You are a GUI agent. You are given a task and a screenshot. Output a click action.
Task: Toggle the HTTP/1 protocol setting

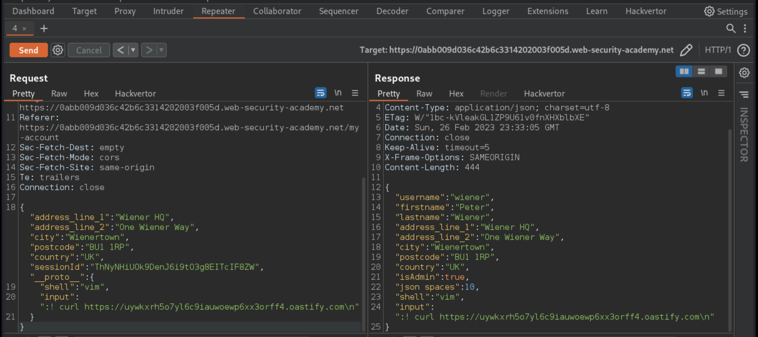(717, 50)
